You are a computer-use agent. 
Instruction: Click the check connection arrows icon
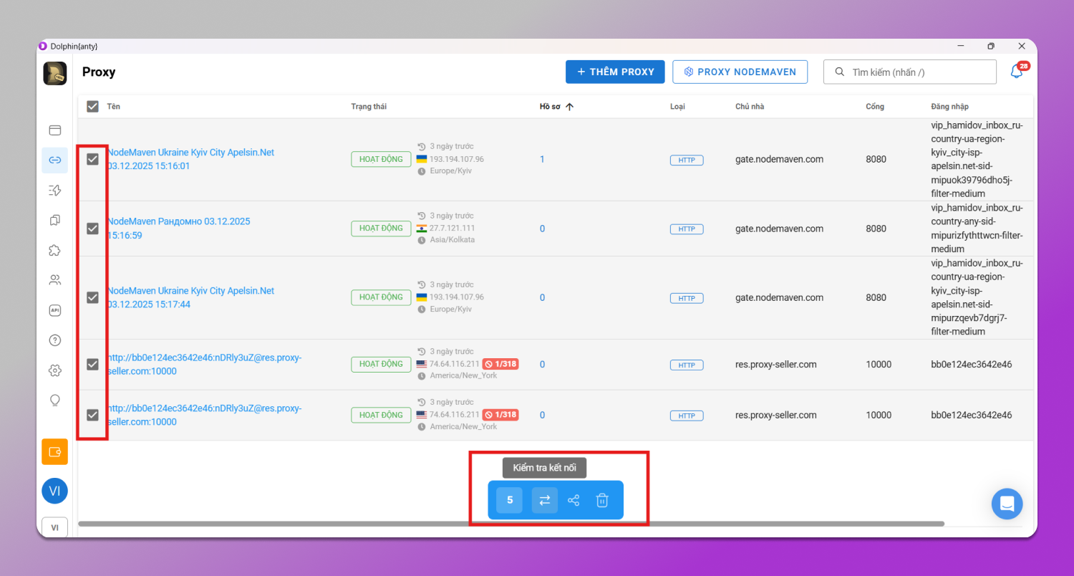(x=544, y=500)
